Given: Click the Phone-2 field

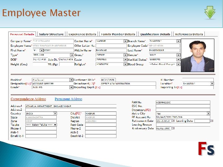Looking at the screenshot, I should pyautogui.click(x=101, y=129).
